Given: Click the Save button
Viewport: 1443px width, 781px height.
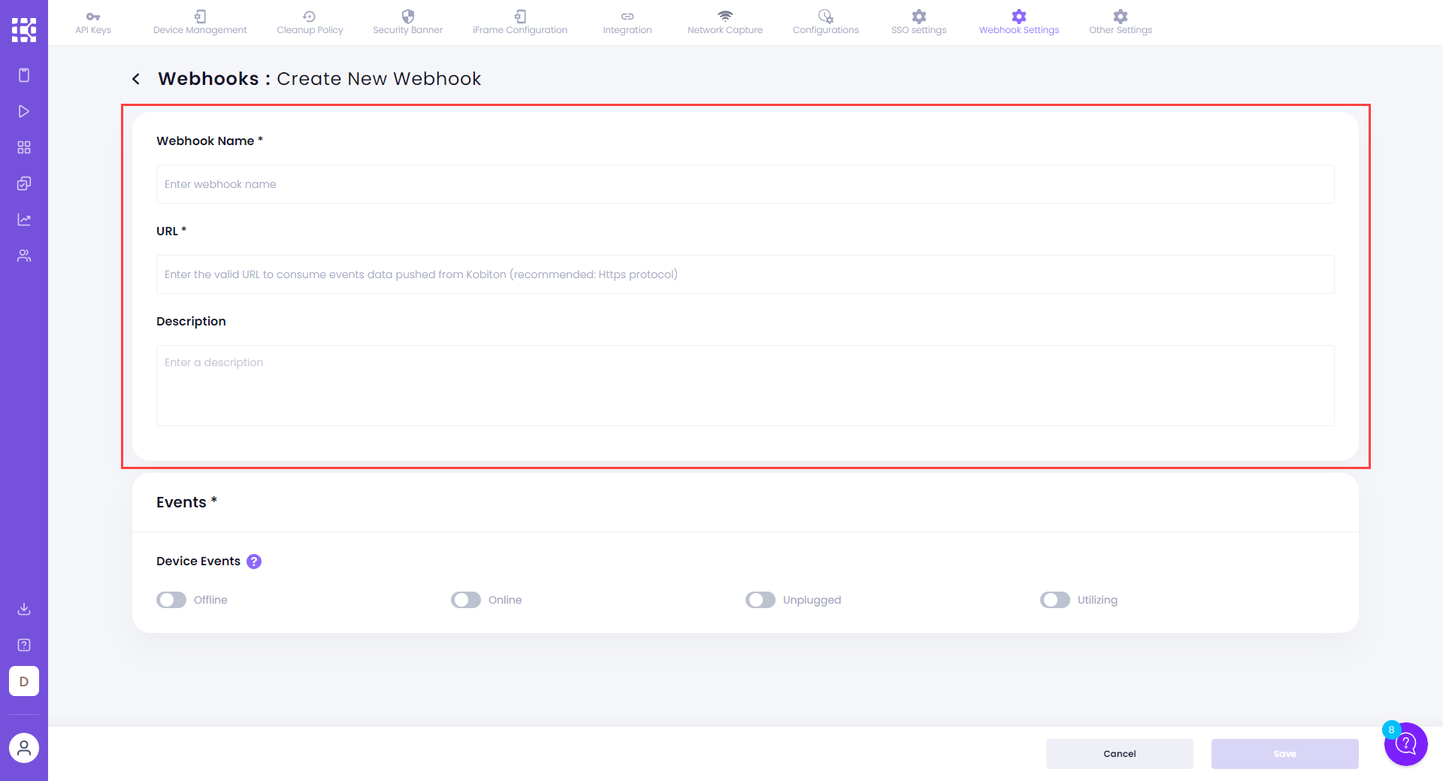Looking at the screenshot, I should (x=1285, y=754).
